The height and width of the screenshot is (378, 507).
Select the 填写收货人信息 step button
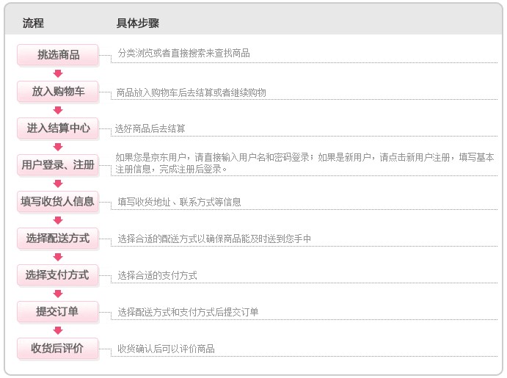tap(58, 201)
